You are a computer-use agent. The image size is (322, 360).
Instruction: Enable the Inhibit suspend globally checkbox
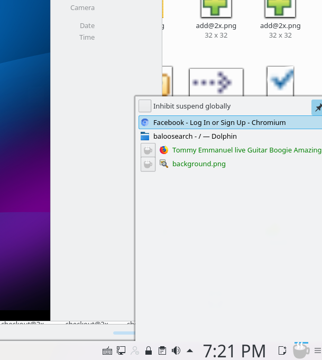(145, 106)
